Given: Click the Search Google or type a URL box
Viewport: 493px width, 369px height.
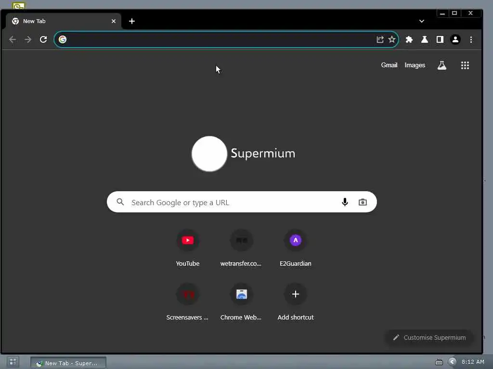Looking at the screenshot, I should [242, 202].
